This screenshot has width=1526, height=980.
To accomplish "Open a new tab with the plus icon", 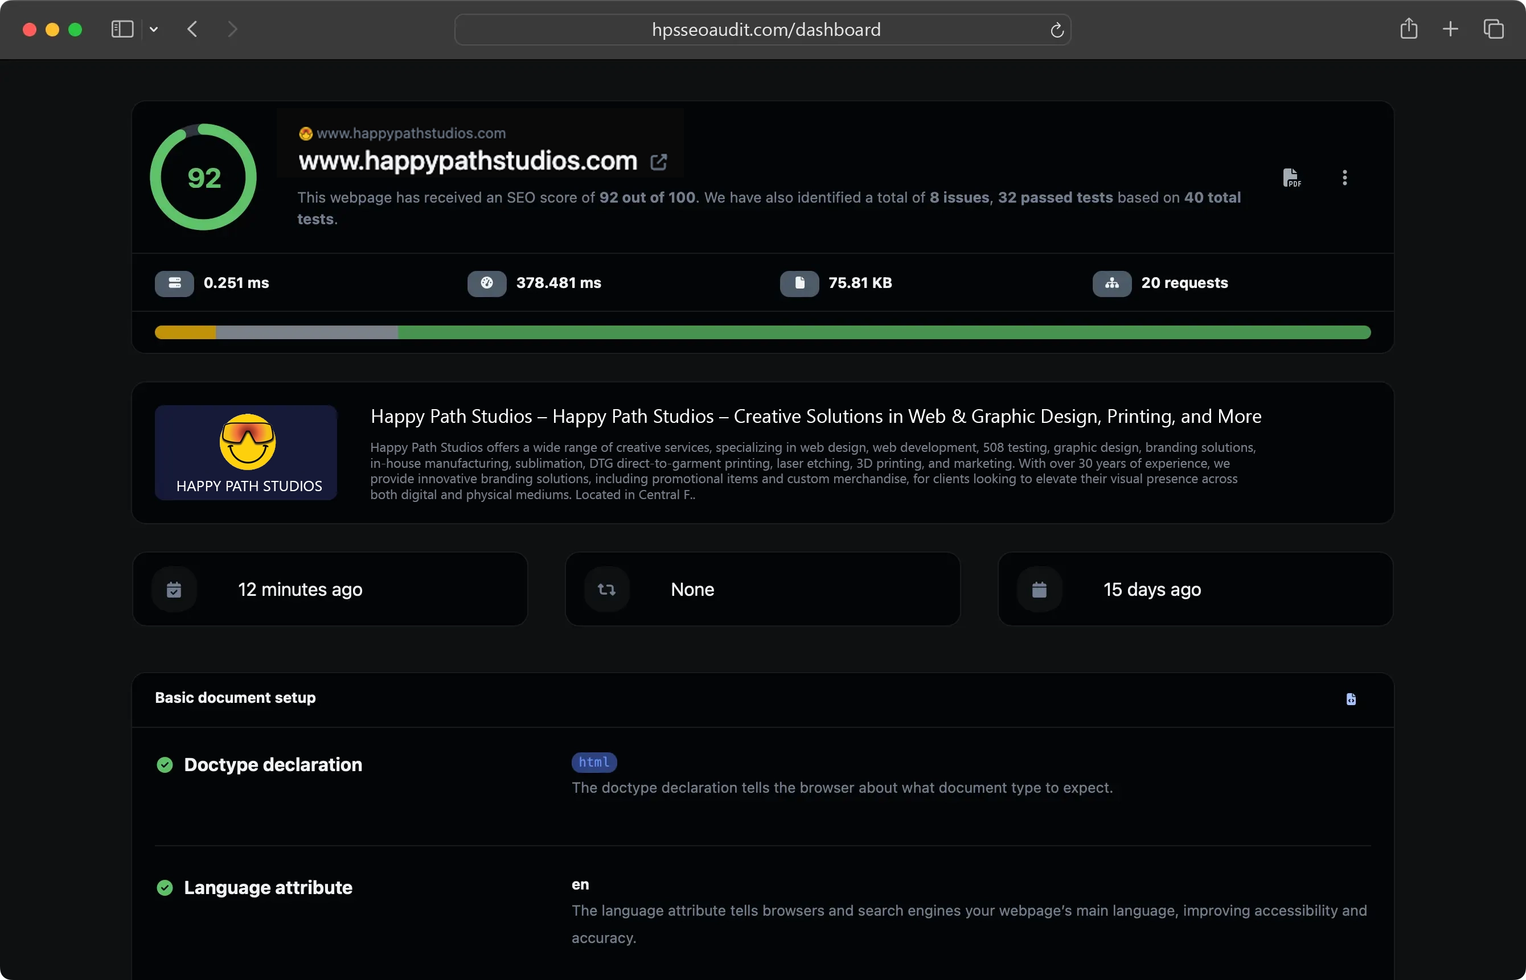I will (1450, 29).
